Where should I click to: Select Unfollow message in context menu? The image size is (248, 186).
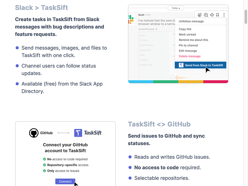click(191, 21)
